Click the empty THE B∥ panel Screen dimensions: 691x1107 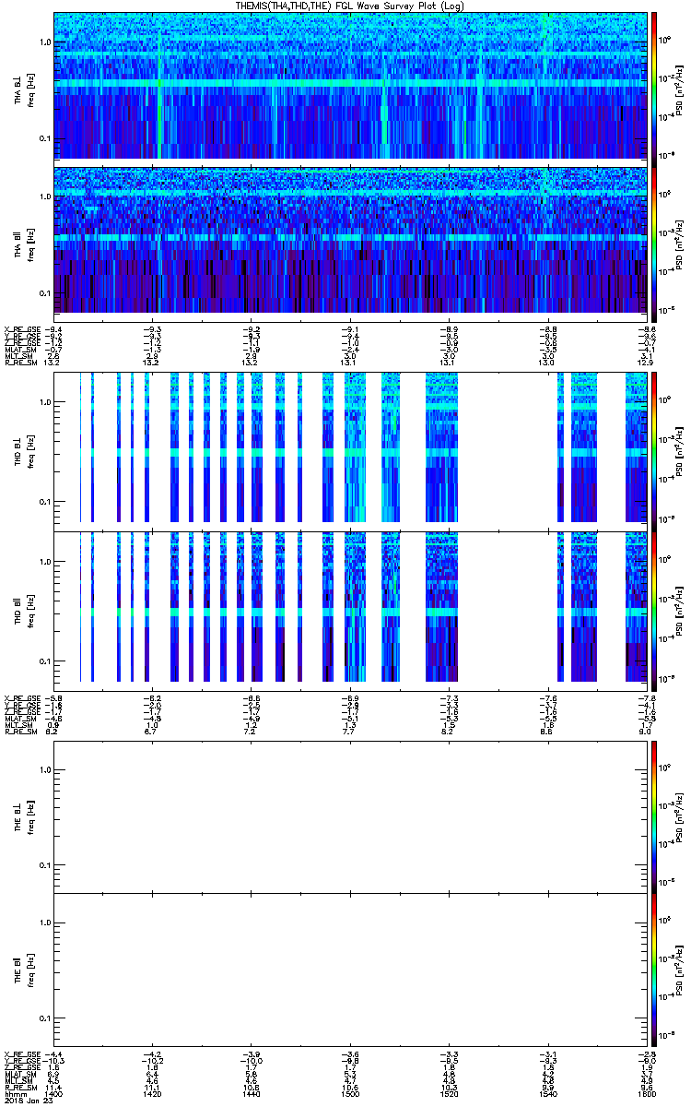[x=350, y=970]
